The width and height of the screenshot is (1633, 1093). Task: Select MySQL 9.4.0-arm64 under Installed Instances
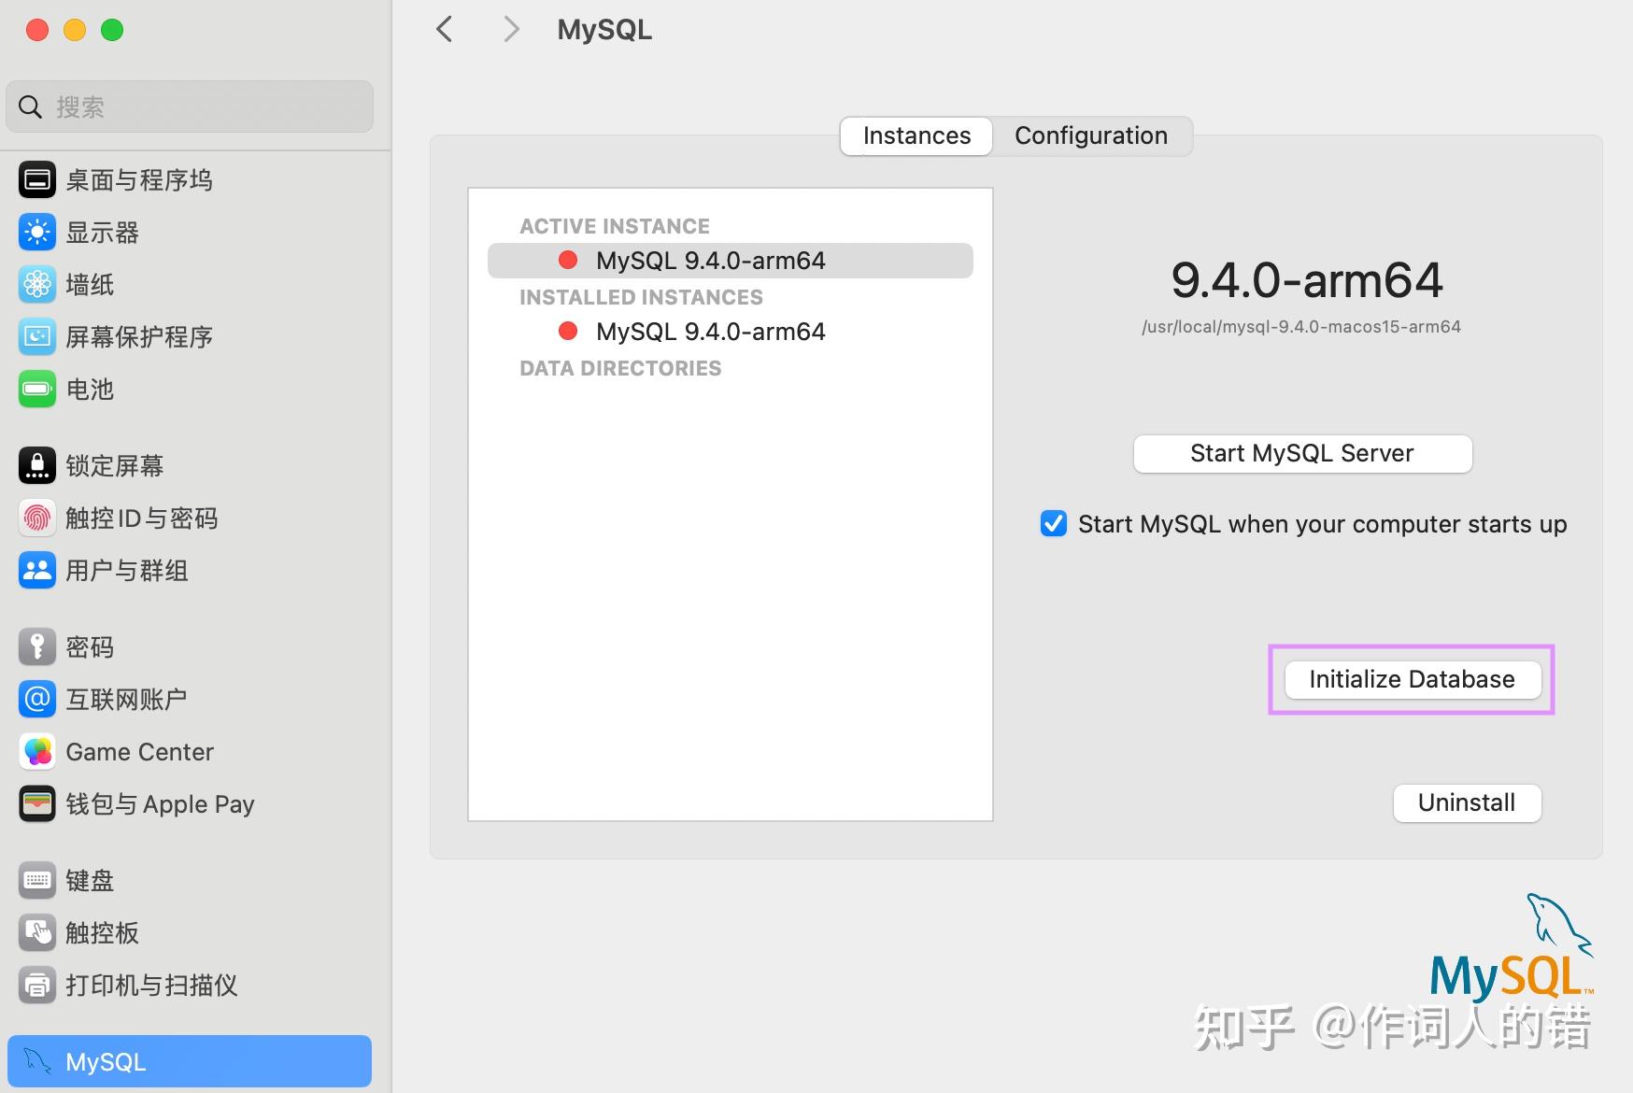pyautogui.click(x=710, y=331)
